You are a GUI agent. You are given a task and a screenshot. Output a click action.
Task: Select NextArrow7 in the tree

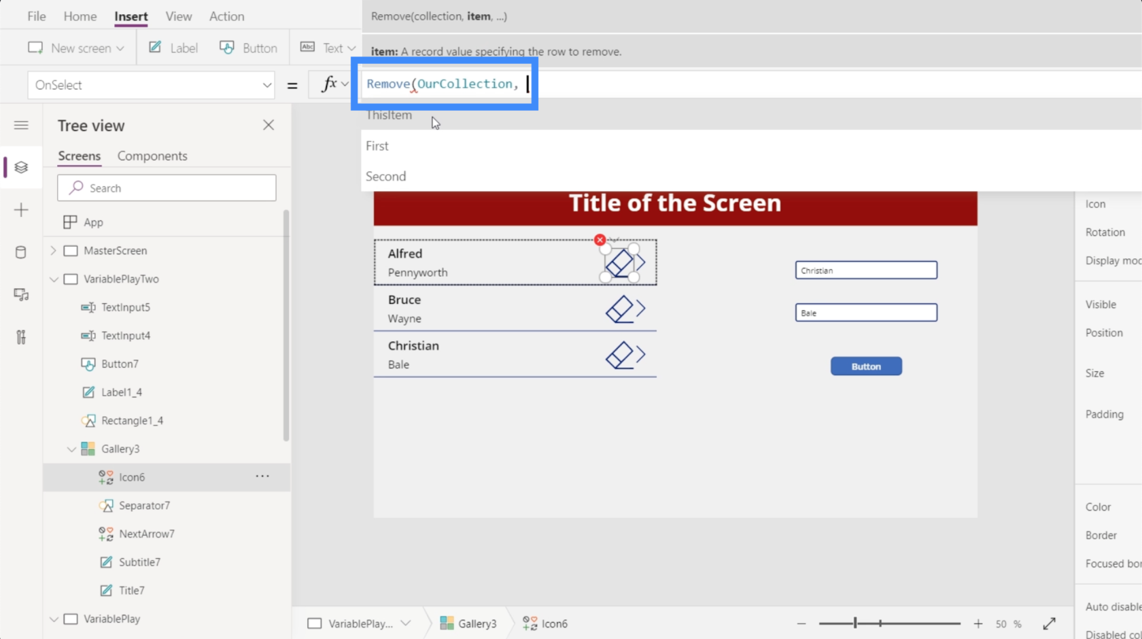click(147, 534)
